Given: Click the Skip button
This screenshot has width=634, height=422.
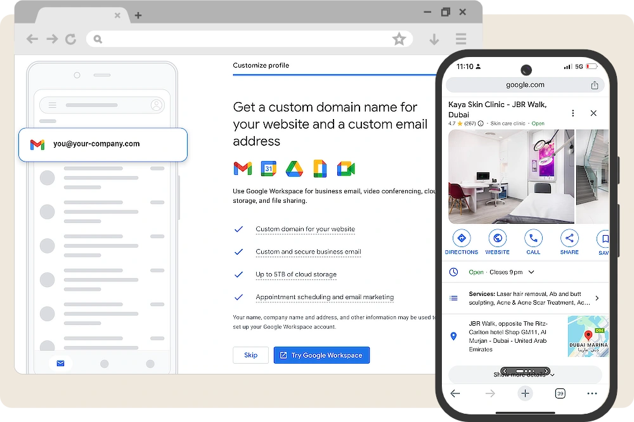Looking at the screenshot, I should (x=250, y=355).
